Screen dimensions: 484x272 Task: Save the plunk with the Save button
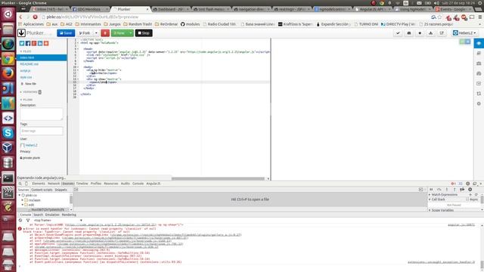click(x=66, y=33)
